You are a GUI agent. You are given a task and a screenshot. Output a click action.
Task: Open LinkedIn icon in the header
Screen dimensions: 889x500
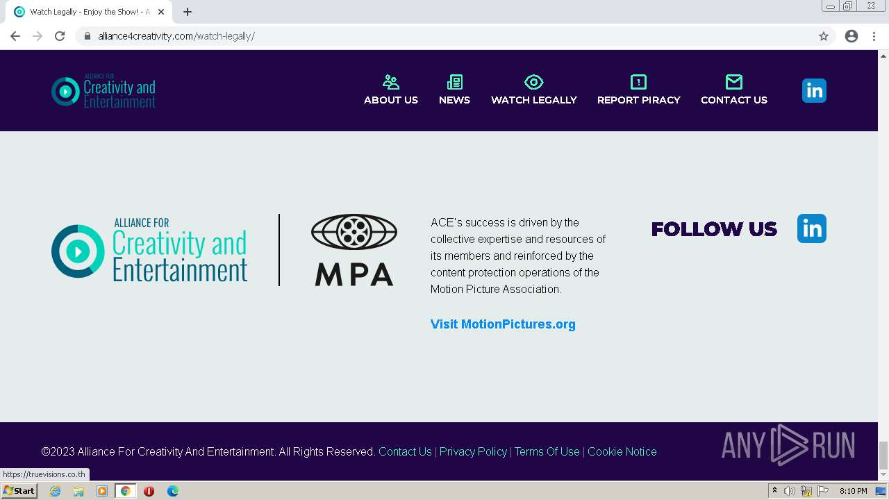[814, 90]
